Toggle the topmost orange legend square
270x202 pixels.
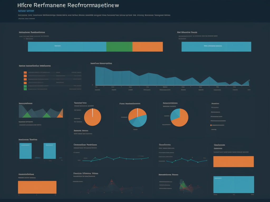coord(25,73)
